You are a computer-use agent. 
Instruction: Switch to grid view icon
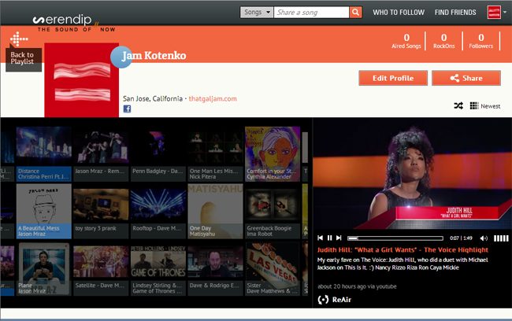474,105
